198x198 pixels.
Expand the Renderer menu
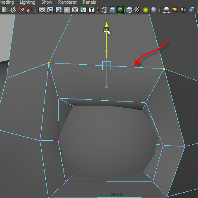pyautogui.click(x=67, y=2)
